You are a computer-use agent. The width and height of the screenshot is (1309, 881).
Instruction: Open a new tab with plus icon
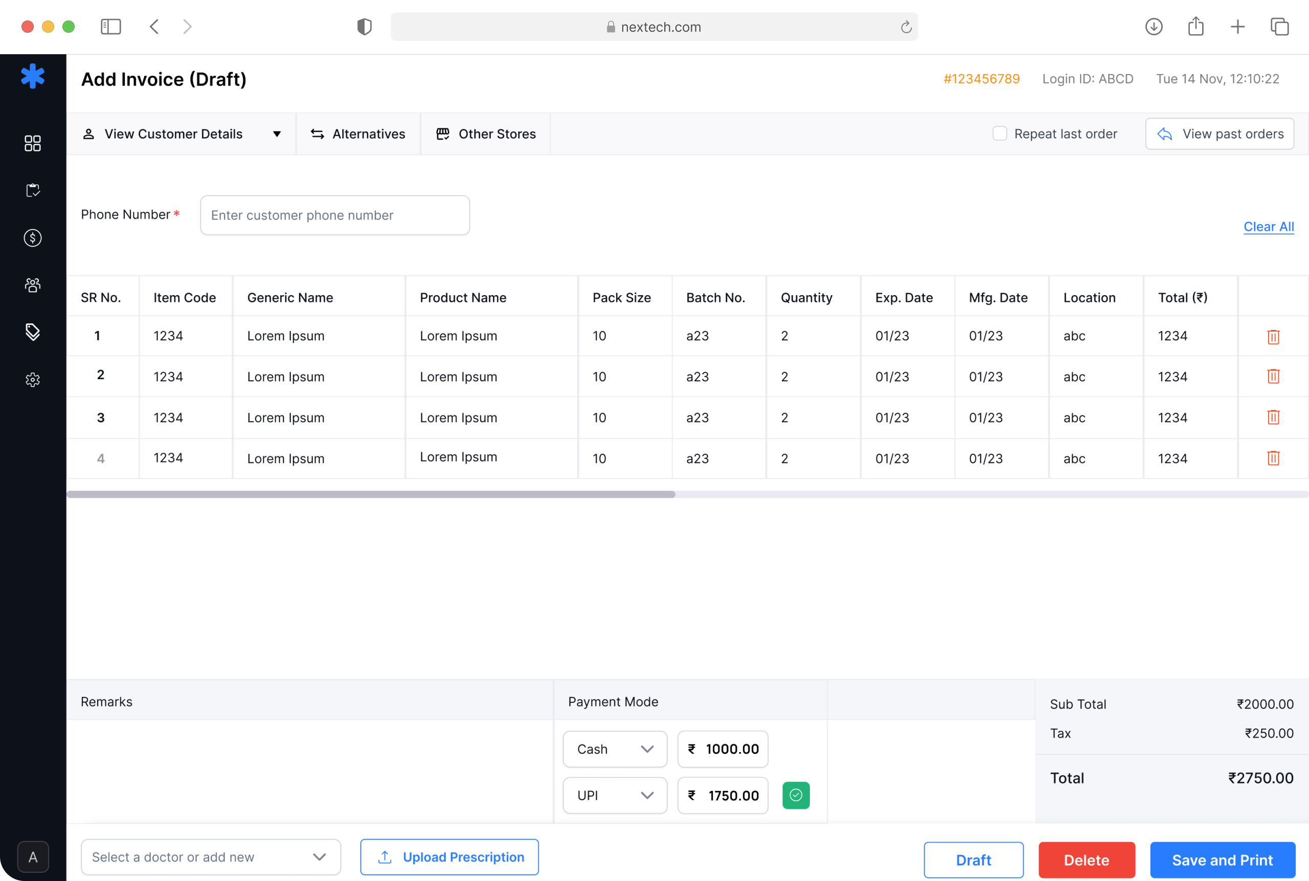(x=1238, y=27)
